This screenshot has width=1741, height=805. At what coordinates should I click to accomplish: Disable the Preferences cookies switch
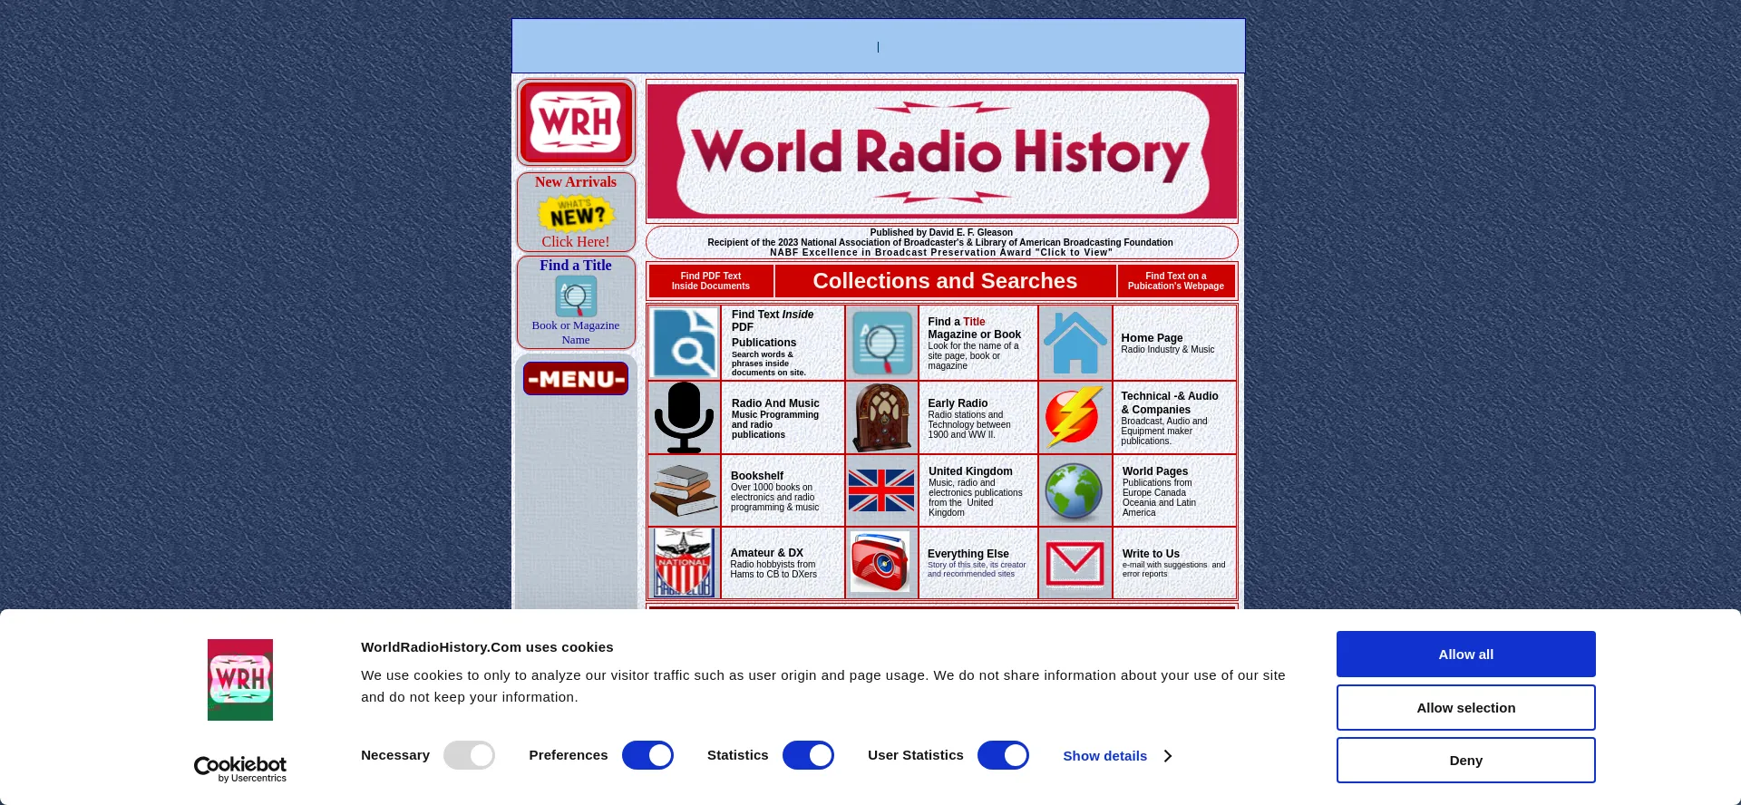(x=647, y=755)
